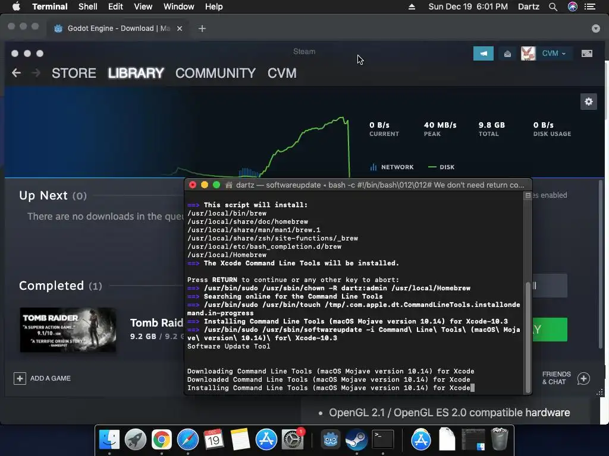The height and width of the screenshot is (456, 609).
Task: Click the Completed (1) section heading
Action: click(x=60, y=286)
